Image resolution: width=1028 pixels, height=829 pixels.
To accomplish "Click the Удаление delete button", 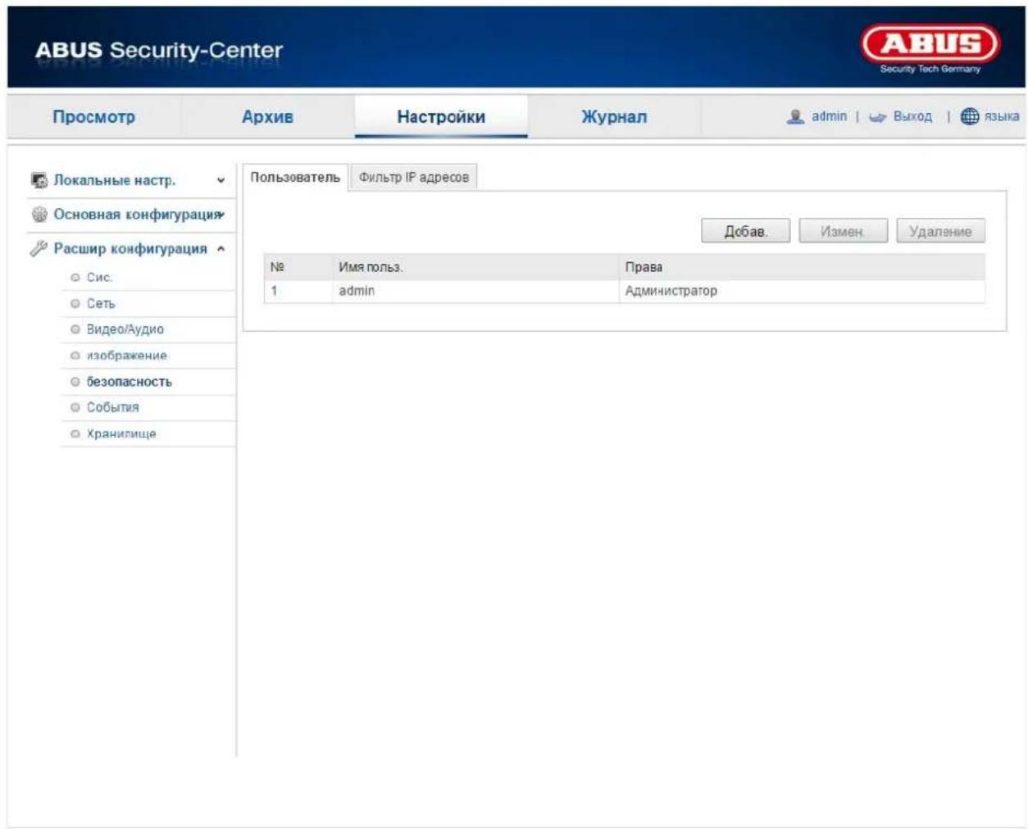I will click(x=940, y=231).
